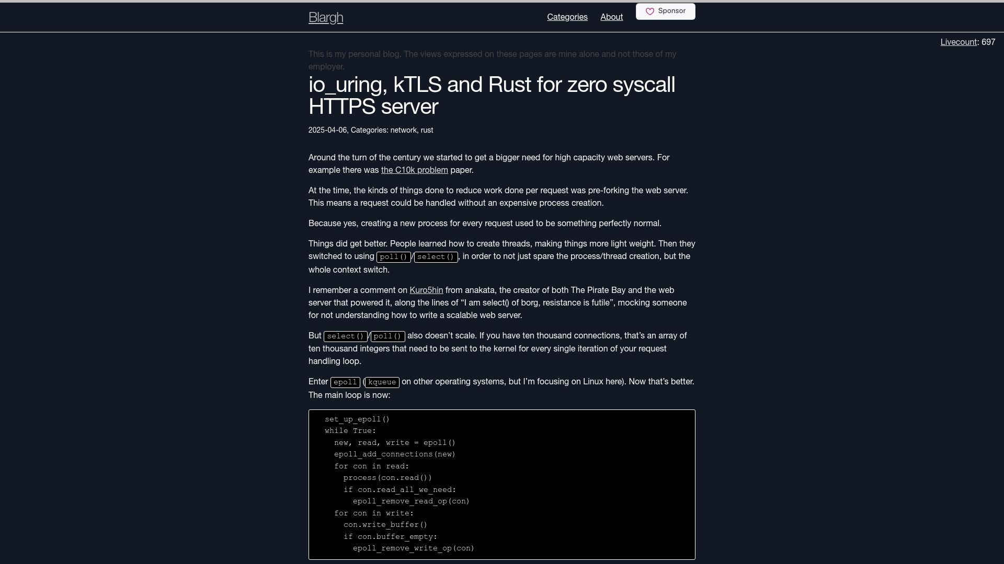Click the epoll_add_connections(new) line
The width and height of the screenshot is (1004, 564).
pos(395,454)
